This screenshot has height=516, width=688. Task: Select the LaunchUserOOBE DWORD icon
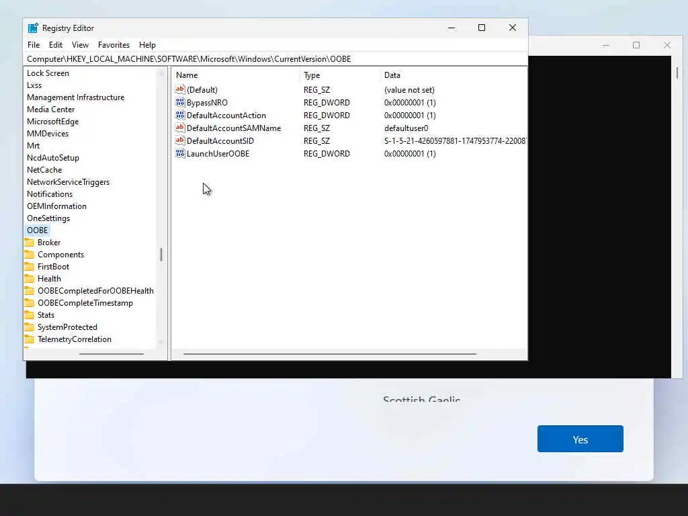180,153
